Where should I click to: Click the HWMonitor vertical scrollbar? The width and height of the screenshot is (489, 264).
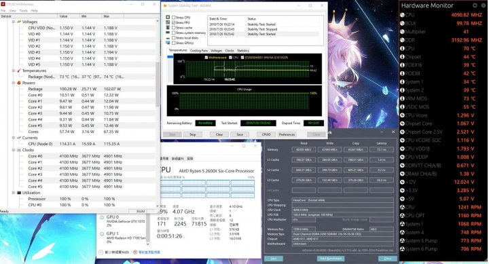click(x=158, y=84)
